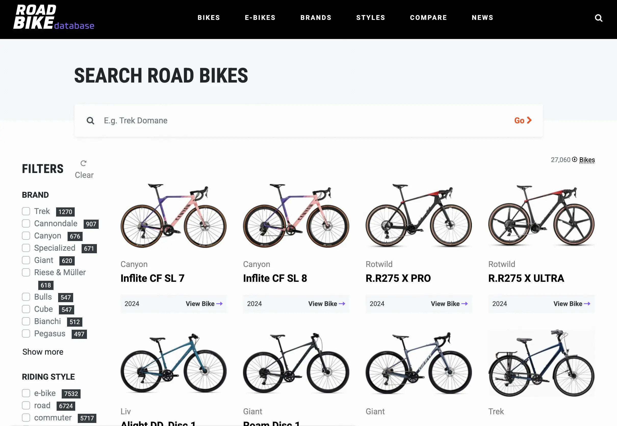This screenshot has height=426, width=617.
Task: Check the Trek brand filter
Action: click(26, 211)
